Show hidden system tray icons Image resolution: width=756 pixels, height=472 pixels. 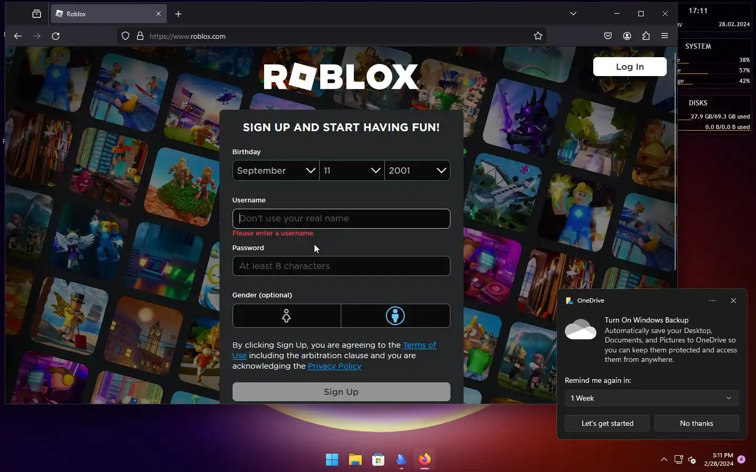coord(664,459)
